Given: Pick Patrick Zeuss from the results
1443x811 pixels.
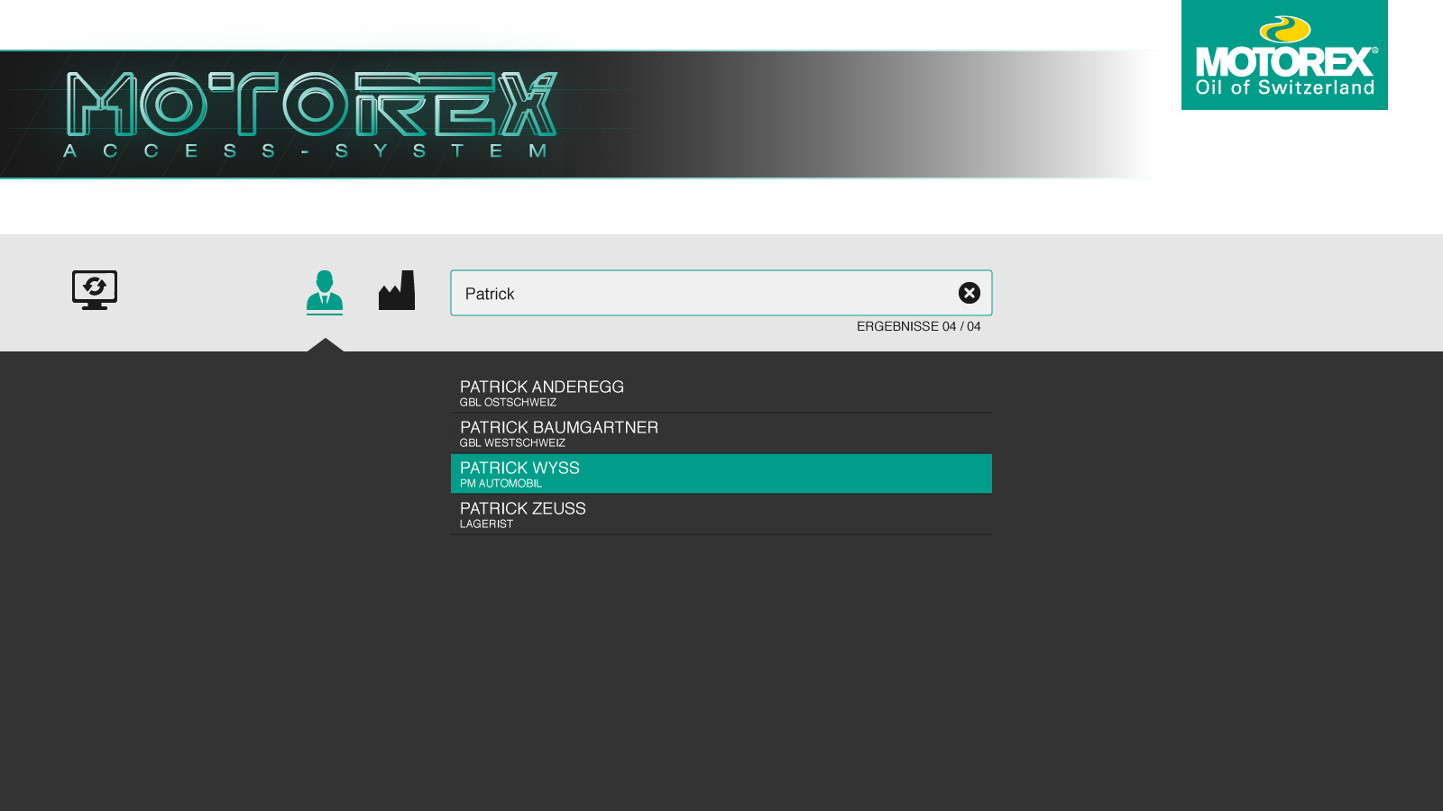Looking at the screenshot, I should tap(523, 508).
